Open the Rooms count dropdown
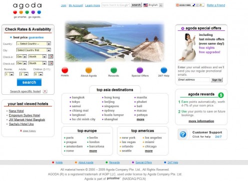 point(9,74)
